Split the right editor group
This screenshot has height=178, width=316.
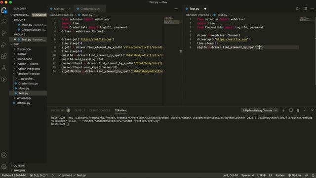click(x=305, y=9)
